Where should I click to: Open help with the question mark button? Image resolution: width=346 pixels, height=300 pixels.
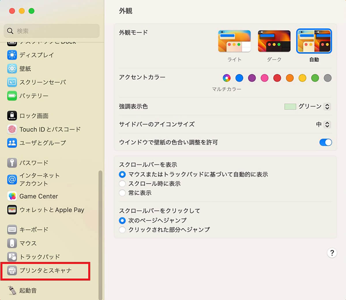[x=332, y=253]
